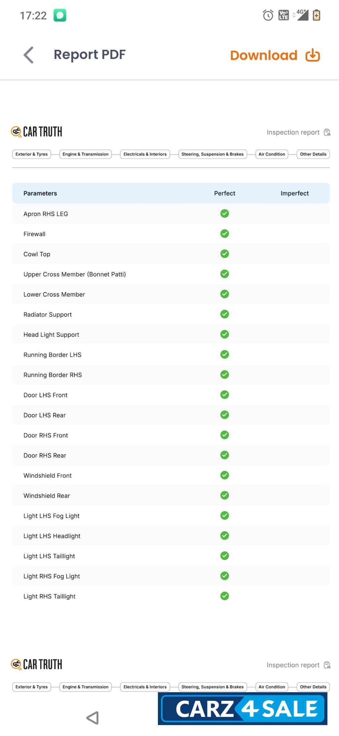Click the Car Truth logo at top
339x736 pixels.
(x=37, y=132)
